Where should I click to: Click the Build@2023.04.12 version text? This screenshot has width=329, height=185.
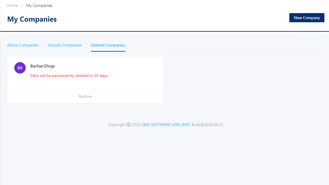pos(207,125)
